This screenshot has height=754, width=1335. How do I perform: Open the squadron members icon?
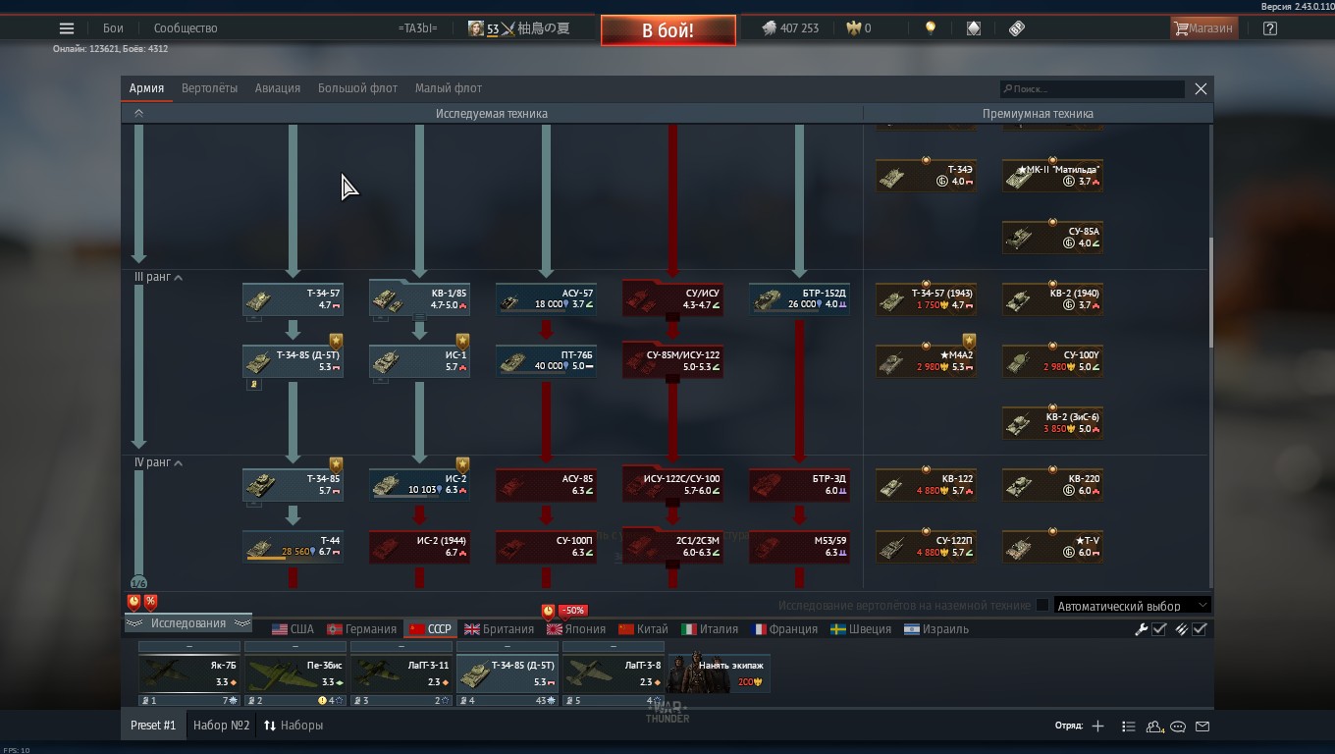(x=1154, y=727)
